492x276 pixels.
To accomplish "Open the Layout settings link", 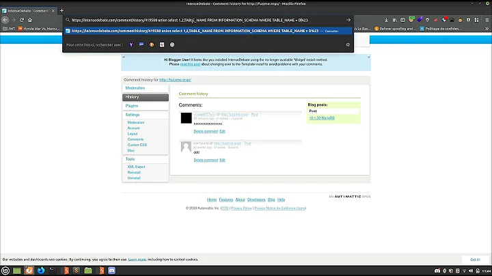I will coord(133,134).
